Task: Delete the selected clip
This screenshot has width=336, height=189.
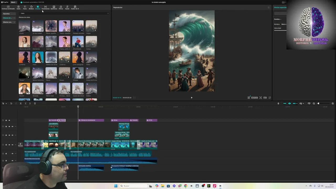Action: [x=35, y=103]
